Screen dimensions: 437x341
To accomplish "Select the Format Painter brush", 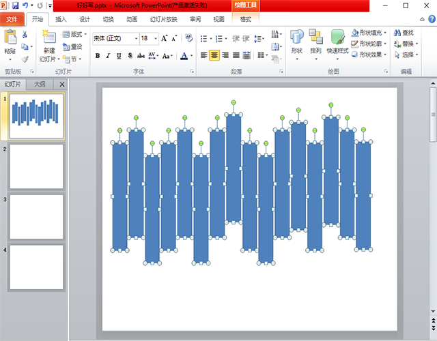I will click(x=25, y=59).
